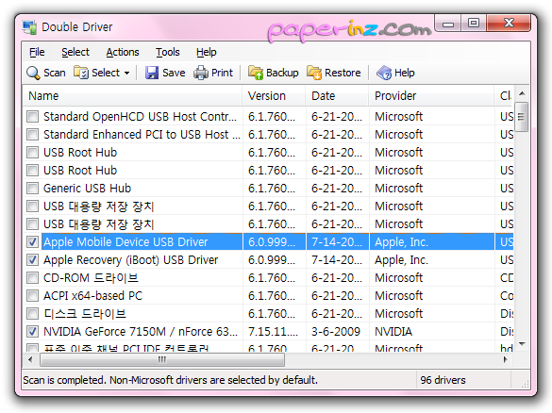Uncheck Apple Recovery (iBoot) USB Driver checkbox
The image size is (552, 413).
tap(32, 260)
